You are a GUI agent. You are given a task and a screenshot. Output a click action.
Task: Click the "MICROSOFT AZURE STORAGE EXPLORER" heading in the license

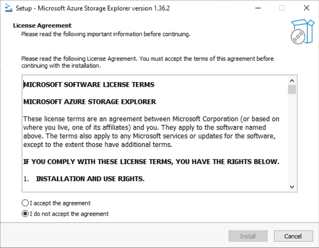click(x=90, y=102)
